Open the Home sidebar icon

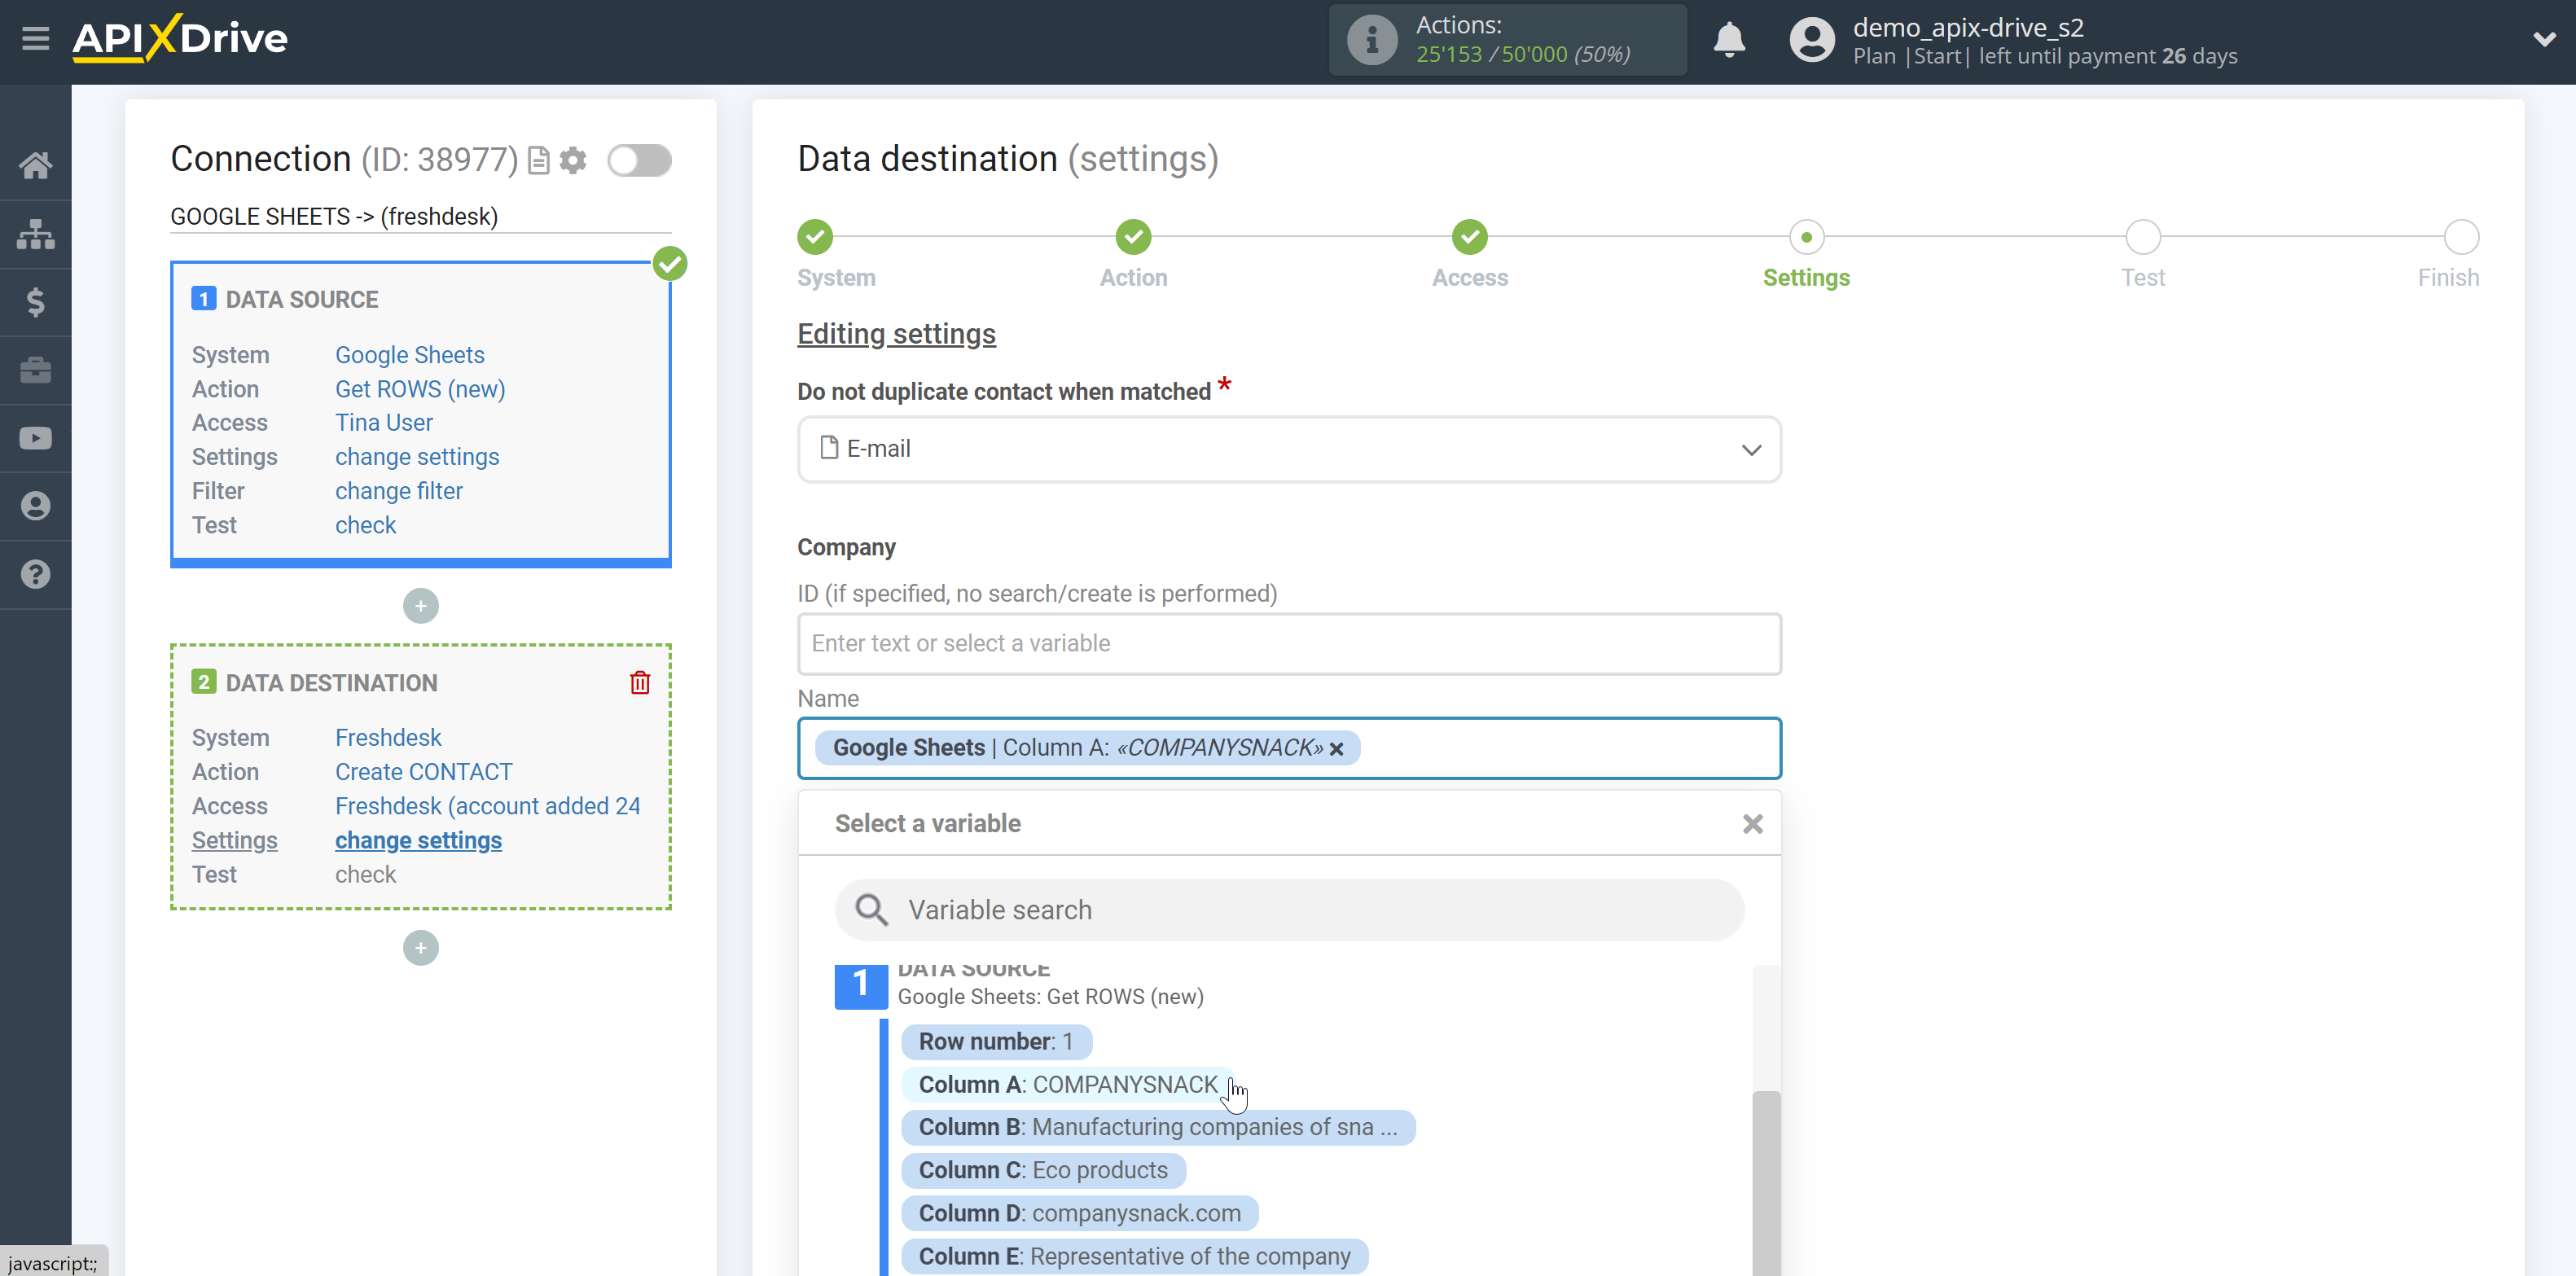point(36,165)
